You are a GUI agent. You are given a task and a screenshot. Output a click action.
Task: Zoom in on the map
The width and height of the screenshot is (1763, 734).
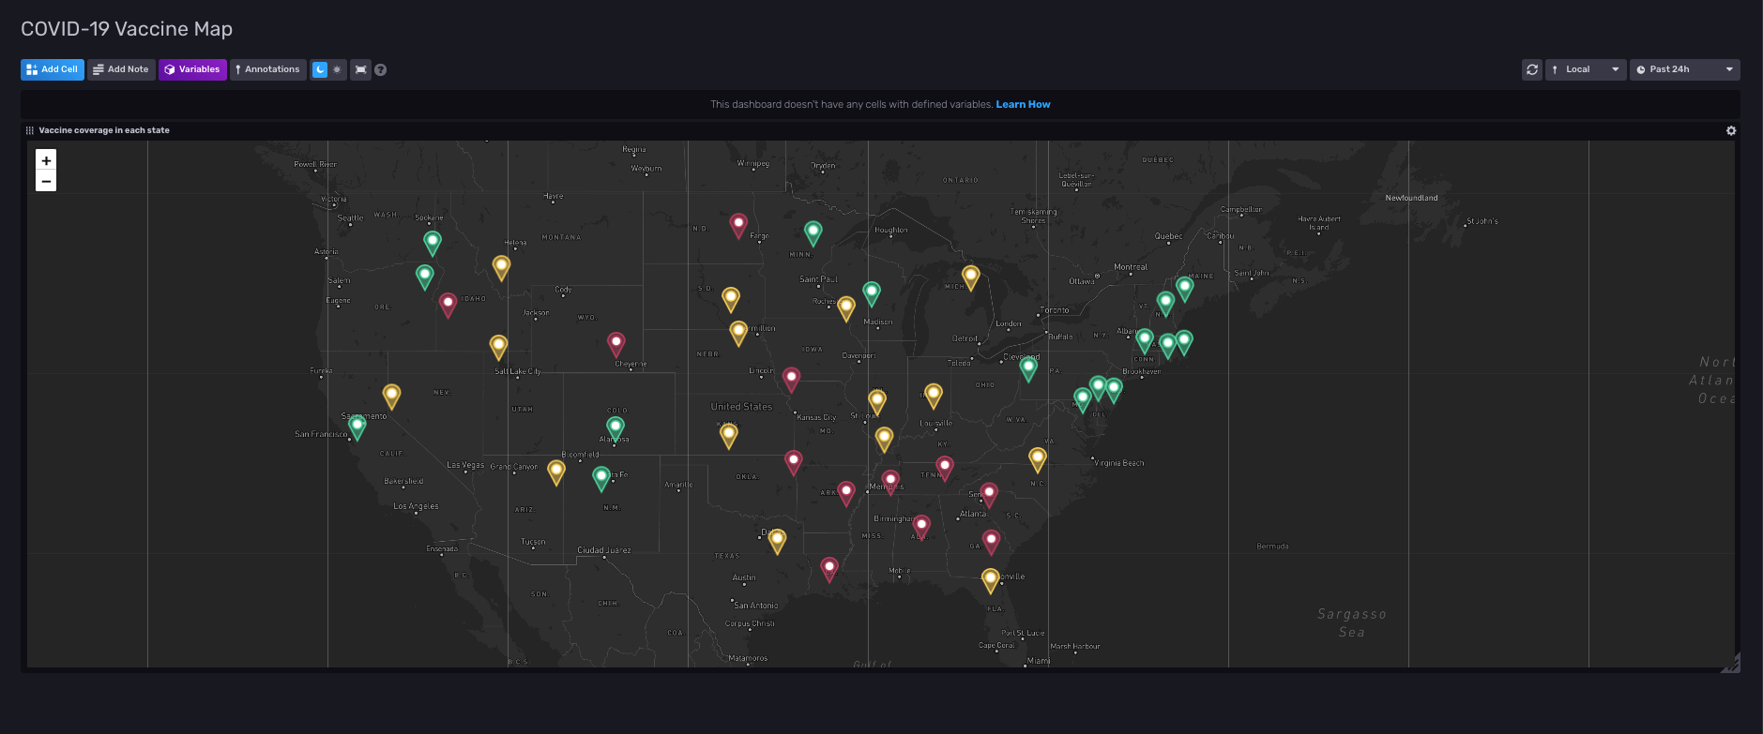click(46, 160)
